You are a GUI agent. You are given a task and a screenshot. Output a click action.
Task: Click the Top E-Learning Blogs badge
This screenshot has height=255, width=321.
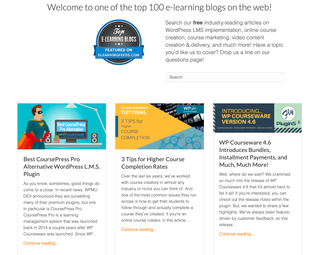pyautogui.click(x=119, y=42)
